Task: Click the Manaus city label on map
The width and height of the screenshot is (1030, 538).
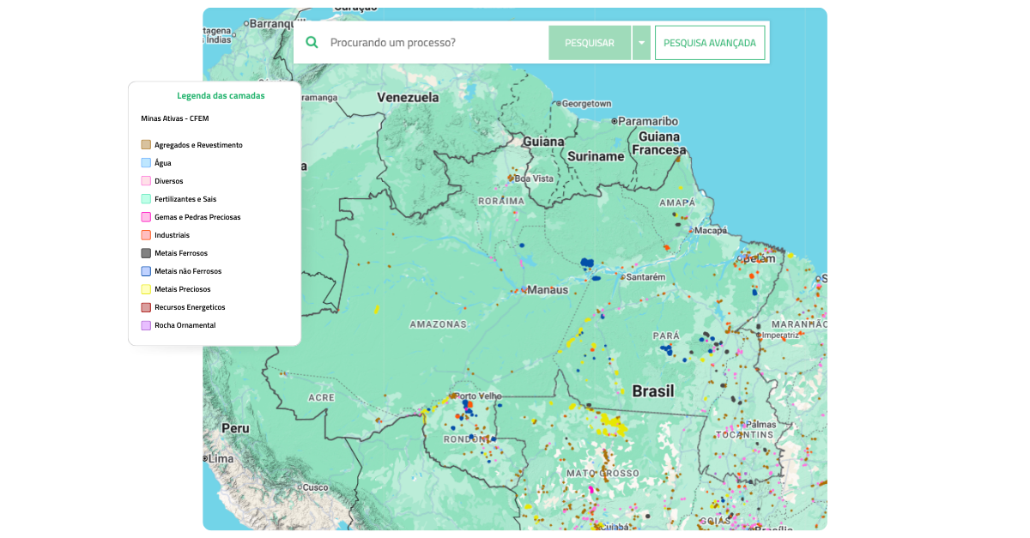Action: (548, 290)
